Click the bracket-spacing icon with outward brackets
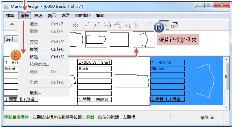233x127 pixels. 86,25
